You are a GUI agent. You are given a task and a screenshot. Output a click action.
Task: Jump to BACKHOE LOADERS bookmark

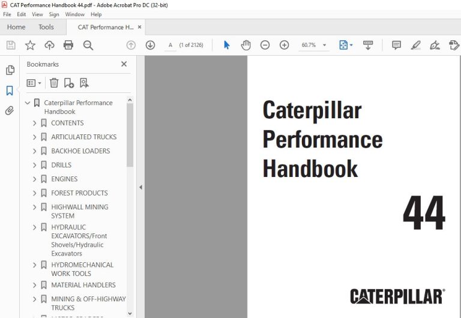(x=80, y=151)
